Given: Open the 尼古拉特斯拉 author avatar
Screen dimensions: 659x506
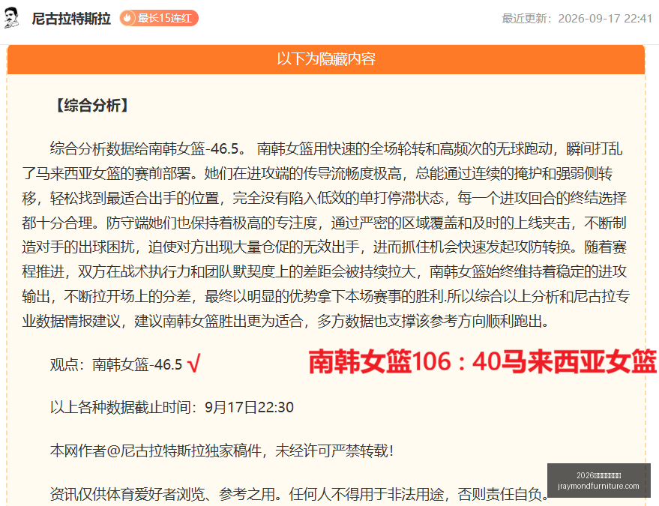Looking at the screenshot, I should [12, 18].
